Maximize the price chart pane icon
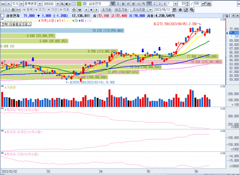Image resolution: width=240 pixels, height=175 pixels. point(221,20)
